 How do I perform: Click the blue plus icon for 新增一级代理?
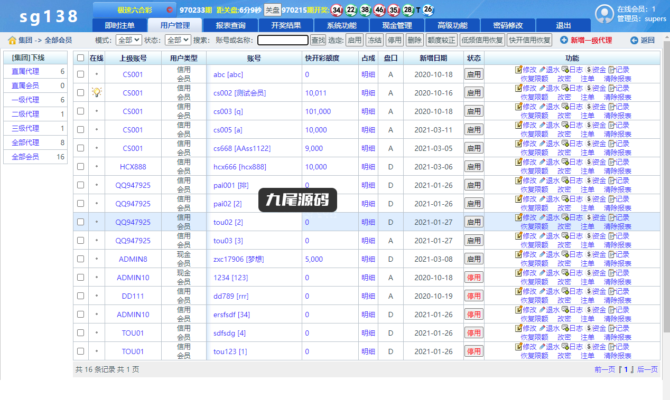tap(564, 40)
